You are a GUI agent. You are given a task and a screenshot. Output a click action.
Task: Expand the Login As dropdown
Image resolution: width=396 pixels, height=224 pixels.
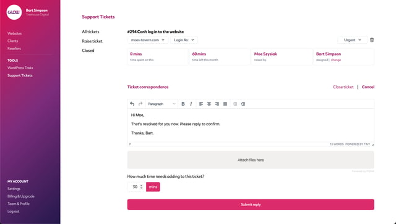click(x=184, y=40)
